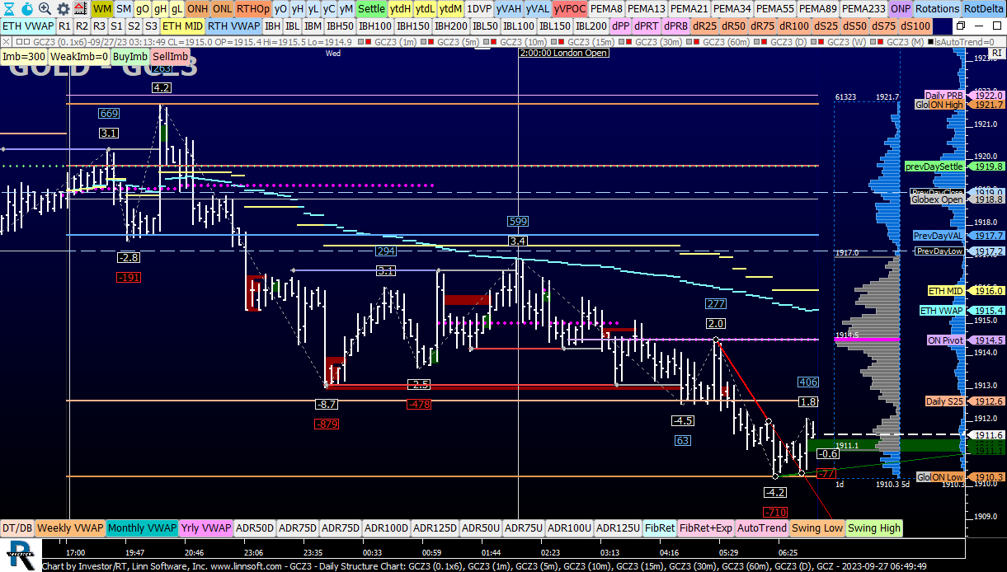Screen dimensions: 1007x572
Task: Click the small X in the instrument info bar
Action: [x=6, y=41]
